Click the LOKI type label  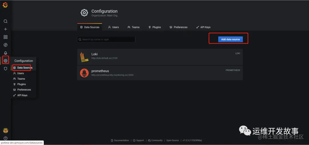(237, 53)
